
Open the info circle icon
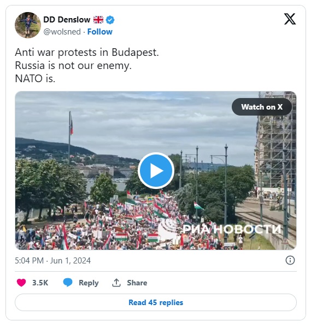tap(290, 260)
